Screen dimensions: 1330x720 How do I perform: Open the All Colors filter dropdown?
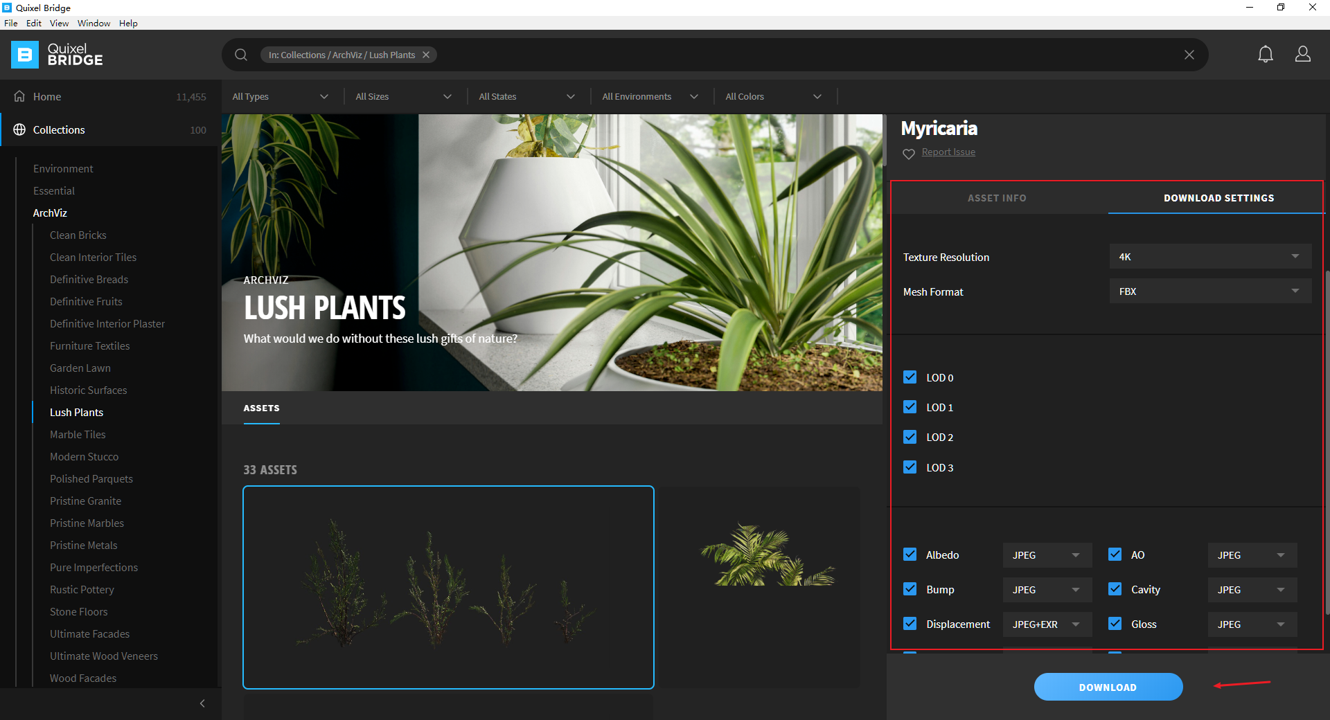pyautogui.click(x=774, y=96)
